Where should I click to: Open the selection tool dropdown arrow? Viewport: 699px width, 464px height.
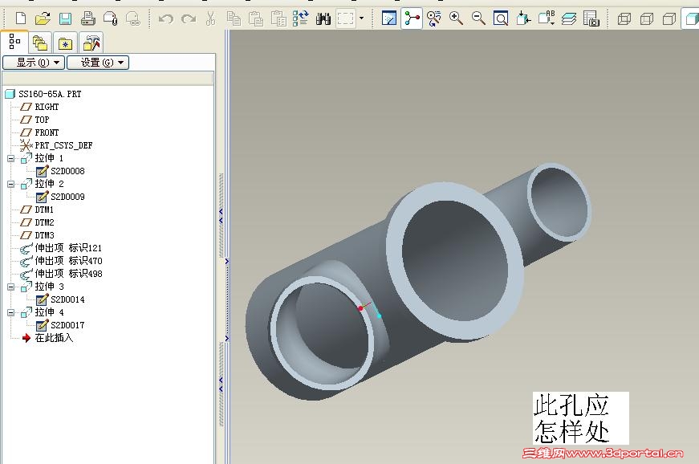[361, 18]
